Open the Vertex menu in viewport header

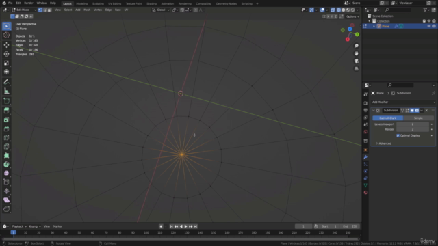pyautogui.click(x=98, y=10)
